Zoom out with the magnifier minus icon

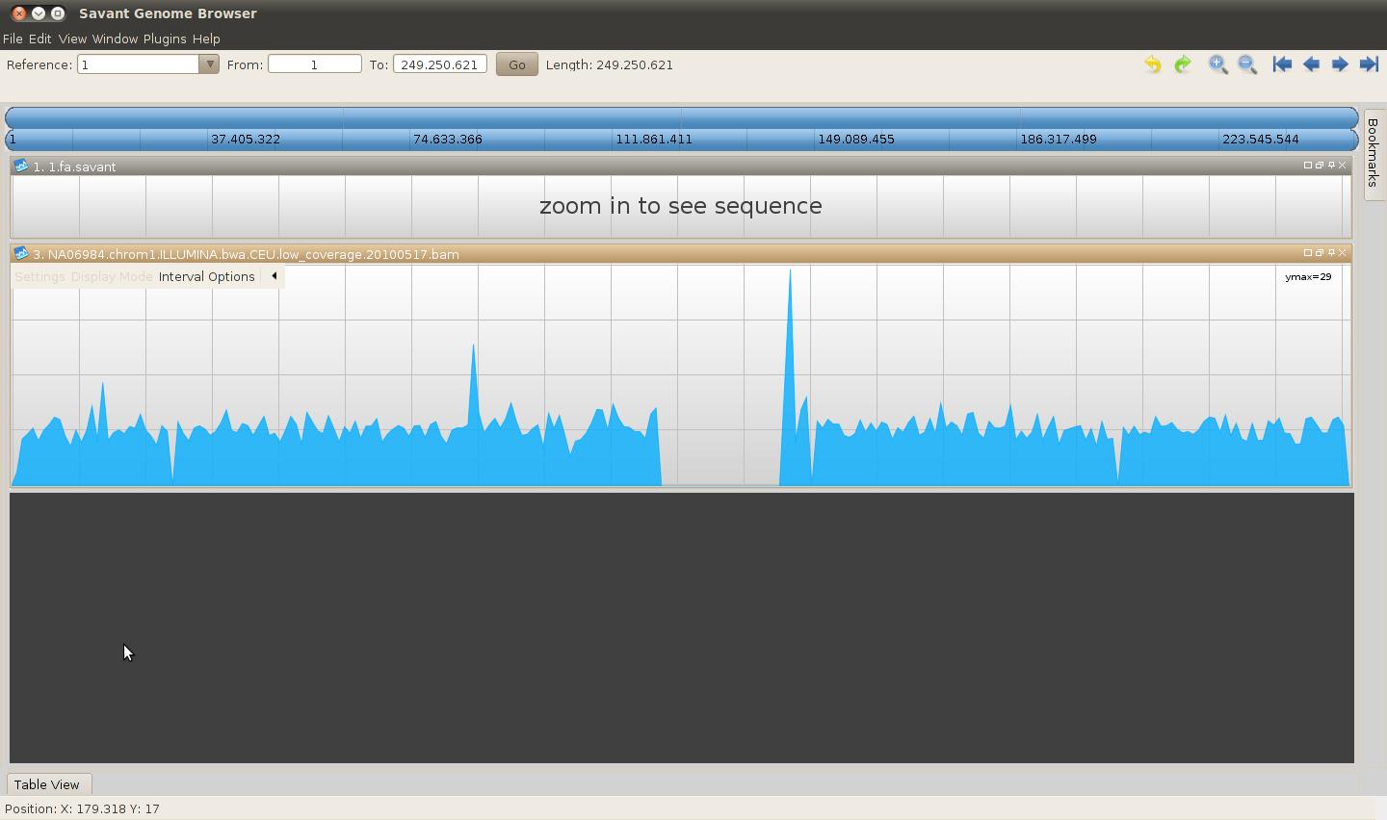pos(1247,64)
